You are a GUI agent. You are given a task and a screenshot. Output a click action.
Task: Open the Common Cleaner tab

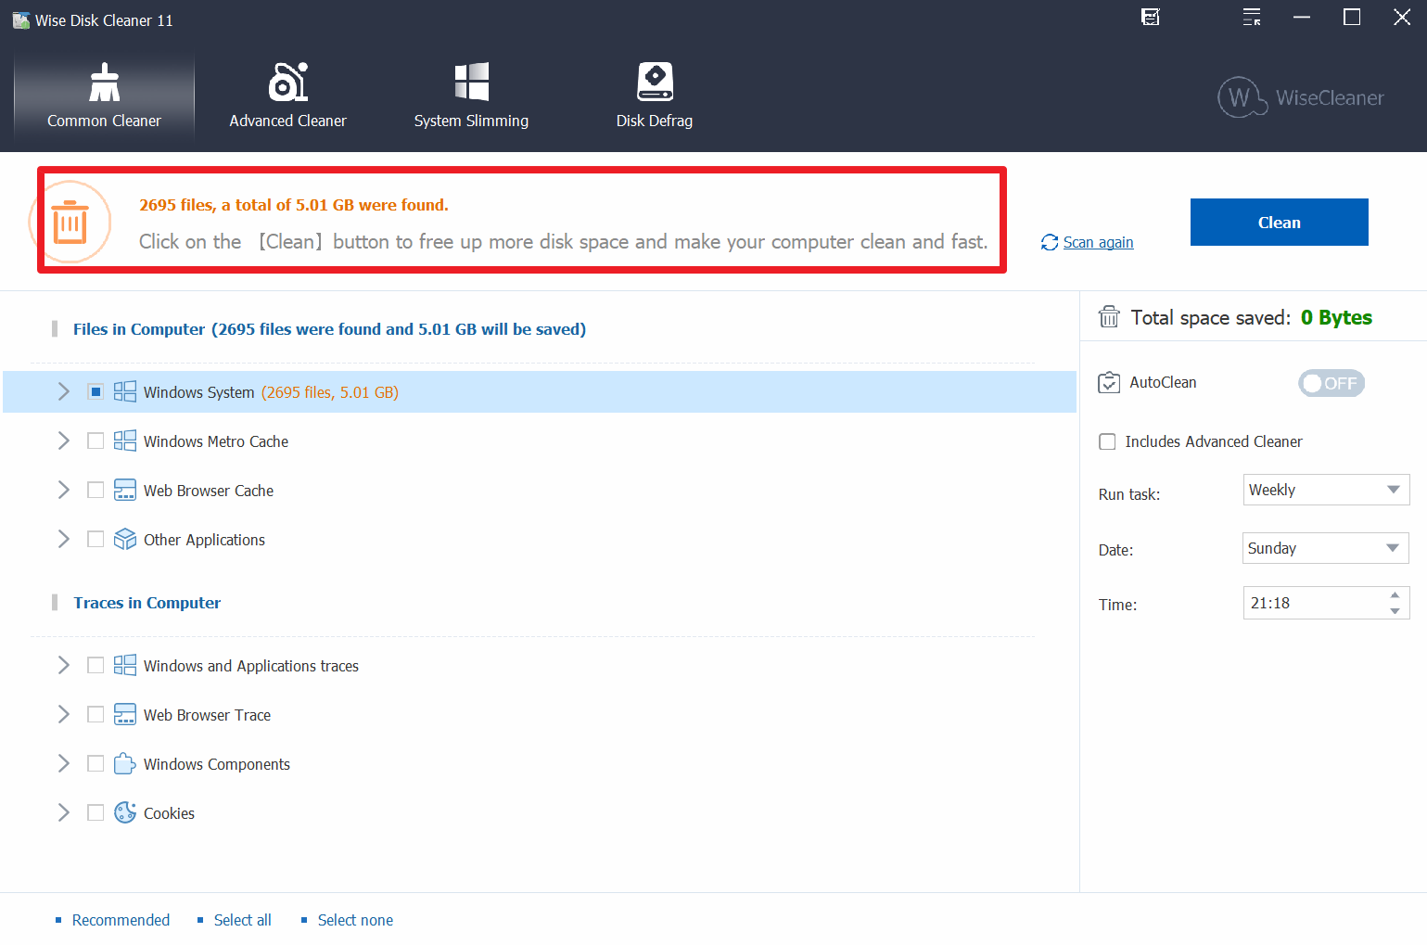tap(104, 96)
